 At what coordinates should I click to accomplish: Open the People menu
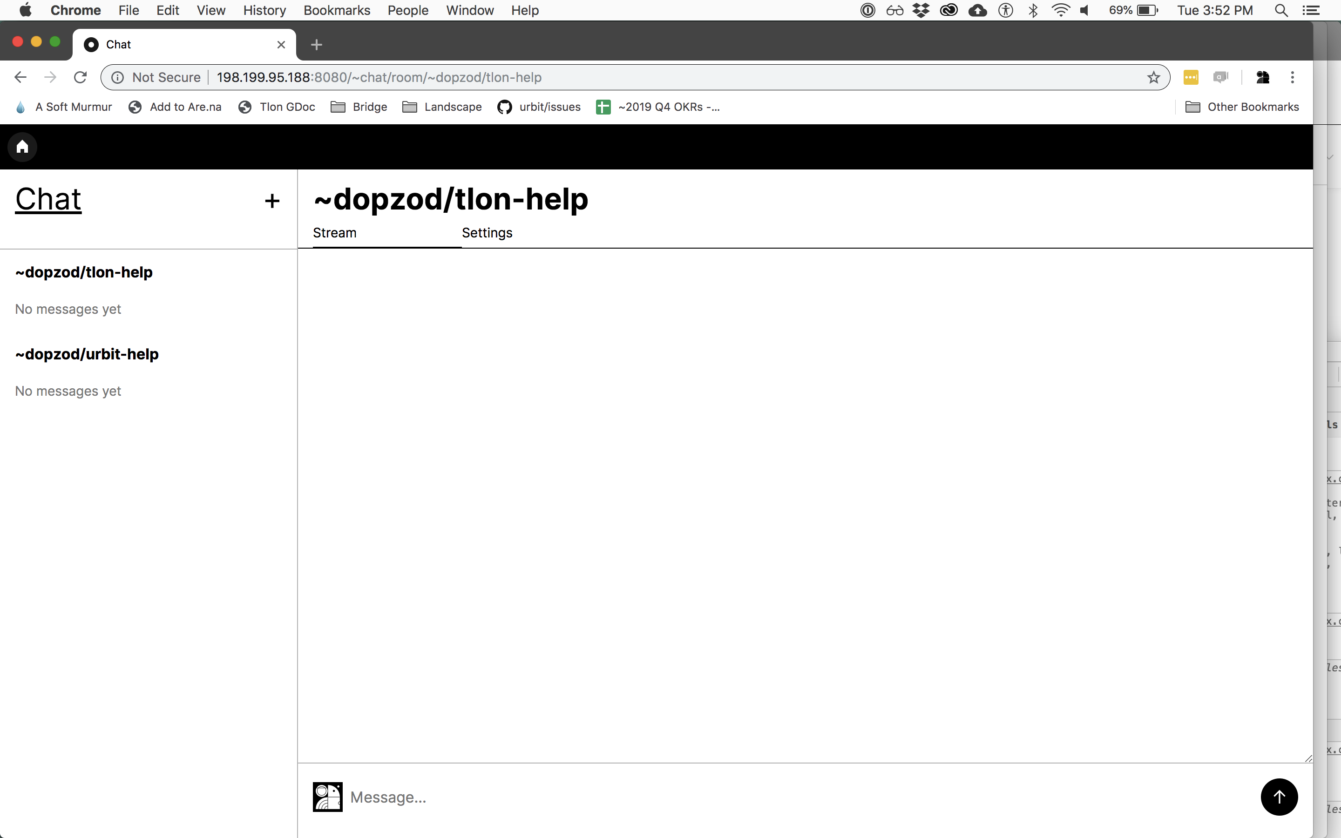pyautogui.click(x=408, y=10)
